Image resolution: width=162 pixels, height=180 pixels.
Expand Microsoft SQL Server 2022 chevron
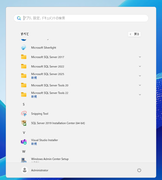[x=140, y=66]
